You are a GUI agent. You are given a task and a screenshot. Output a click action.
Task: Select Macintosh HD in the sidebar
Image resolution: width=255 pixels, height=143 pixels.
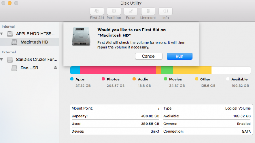coord(29,42)
